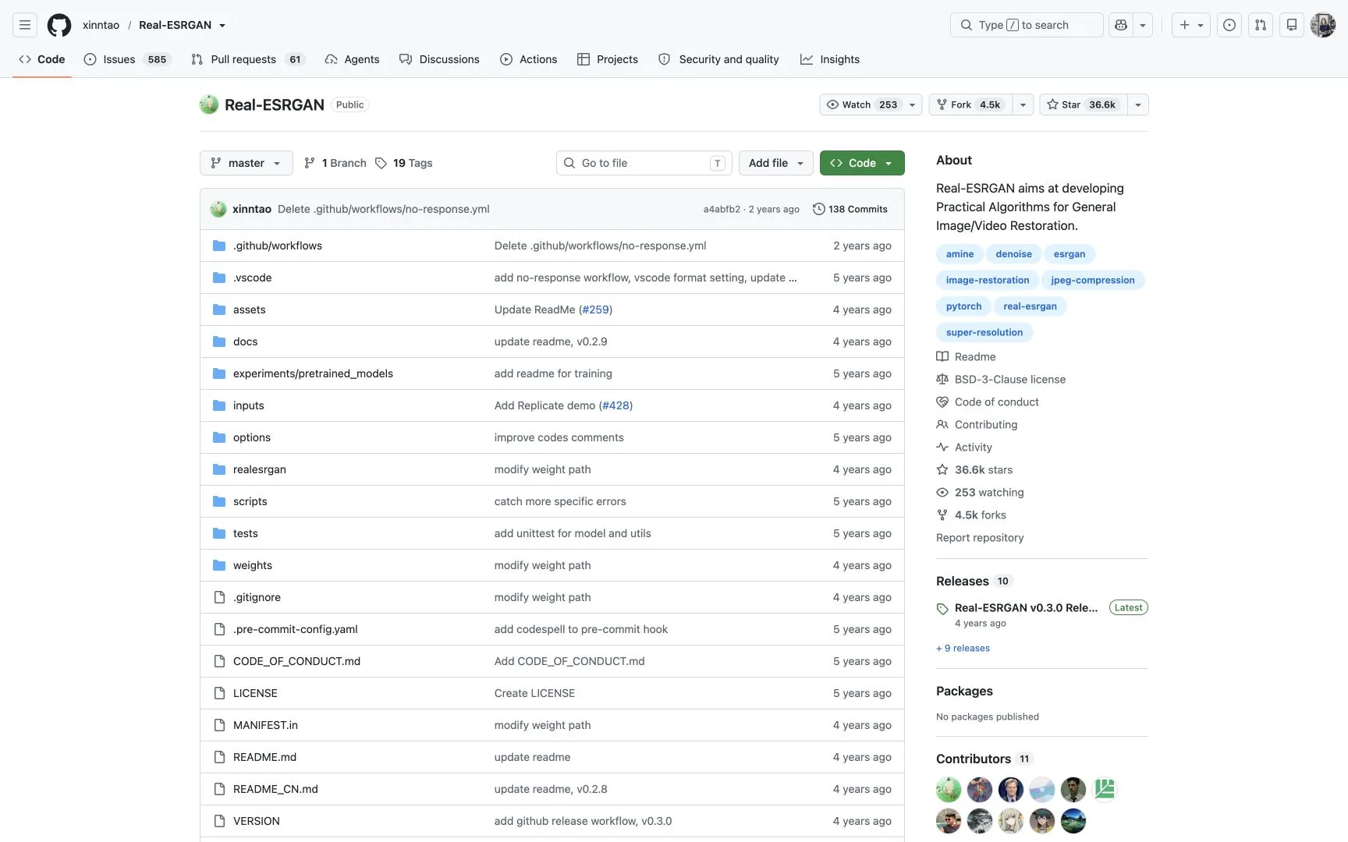Open the .pre-commit-config.yaml file
Viewport: 1348px width, 842px height.
[x=296, y=629]
